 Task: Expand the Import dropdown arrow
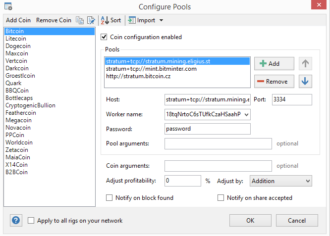[162, 20]
